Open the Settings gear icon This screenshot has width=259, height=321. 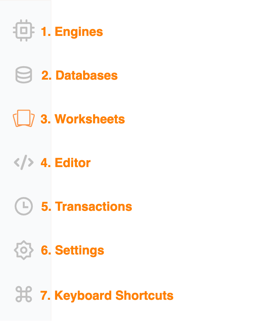click(x=24, y=250)
